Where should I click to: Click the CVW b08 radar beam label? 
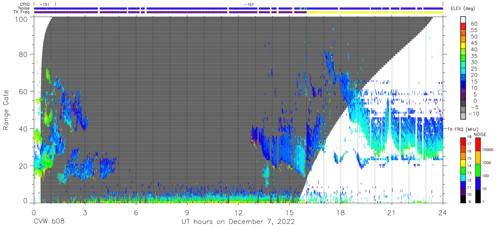pyautogui.click(x=49, y=222)
